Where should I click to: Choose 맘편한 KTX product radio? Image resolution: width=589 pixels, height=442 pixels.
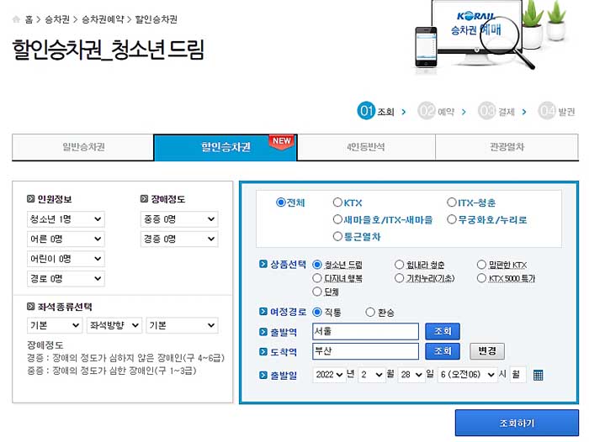point(481,265)
